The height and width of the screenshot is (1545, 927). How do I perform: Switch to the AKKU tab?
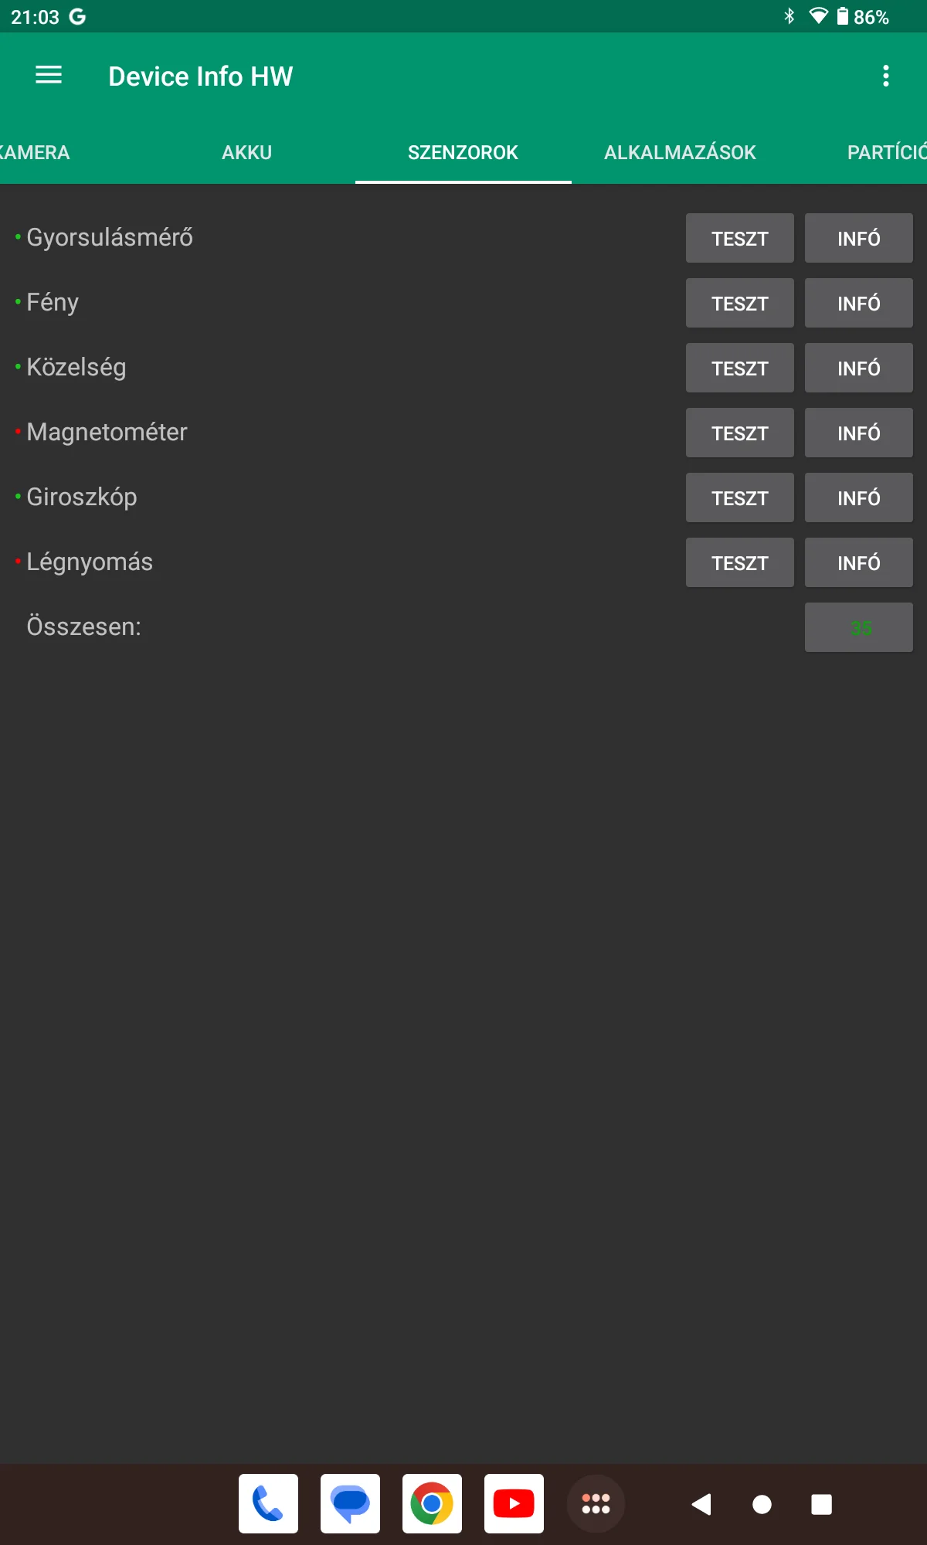(x=246, y=152)
